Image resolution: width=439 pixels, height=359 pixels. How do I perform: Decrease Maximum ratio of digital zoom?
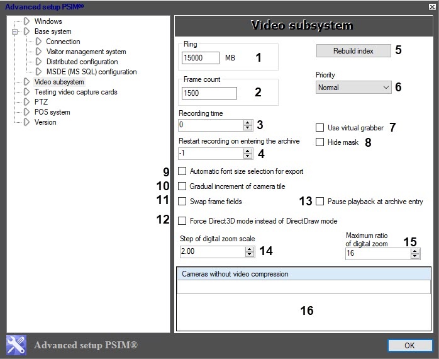click(x=415, y=256)
